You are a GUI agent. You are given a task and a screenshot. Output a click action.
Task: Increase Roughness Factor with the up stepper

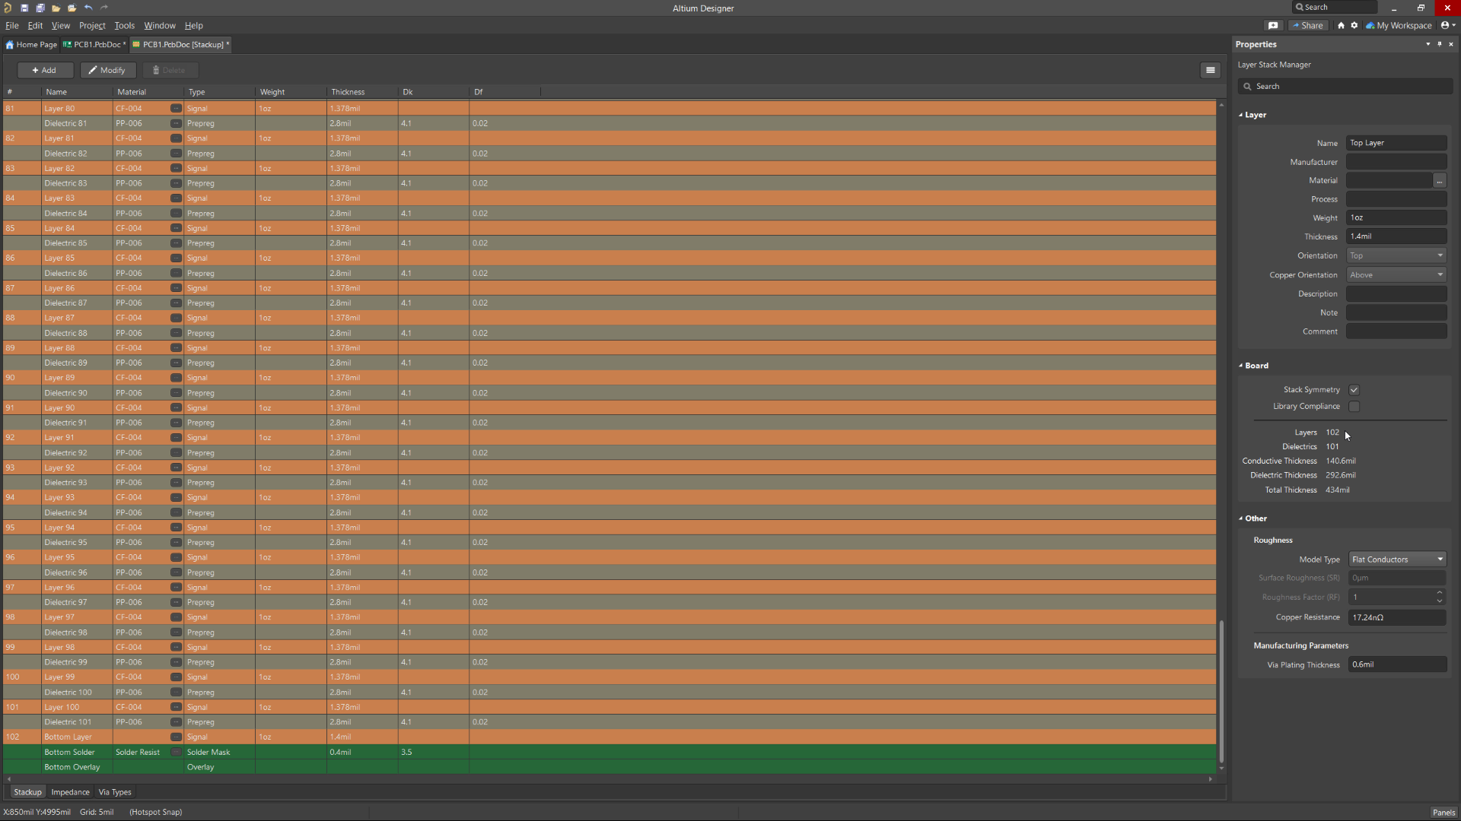pos(1440,594)
